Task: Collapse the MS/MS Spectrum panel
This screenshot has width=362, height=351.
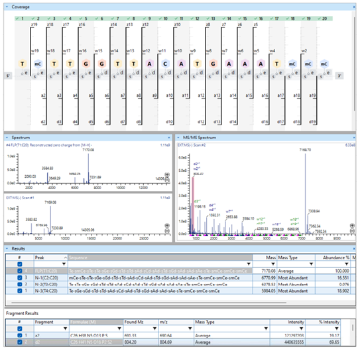Action: pos(178,137)
